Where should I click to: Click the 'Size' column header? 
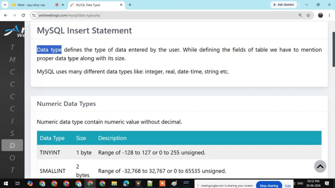[x=81, y=138]
